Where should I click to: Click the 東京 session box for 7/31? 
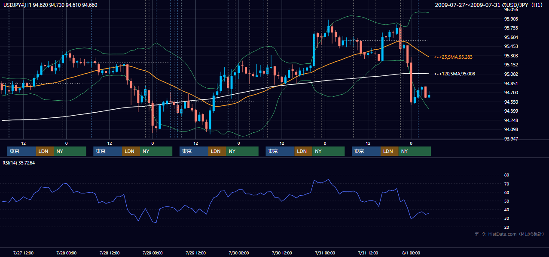pyautogui.click(x=366, y=151)
